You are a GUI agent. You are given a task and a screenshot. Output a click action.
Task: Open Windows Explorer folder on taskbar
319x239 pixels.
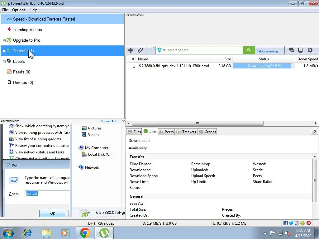[x=46, y=233]
